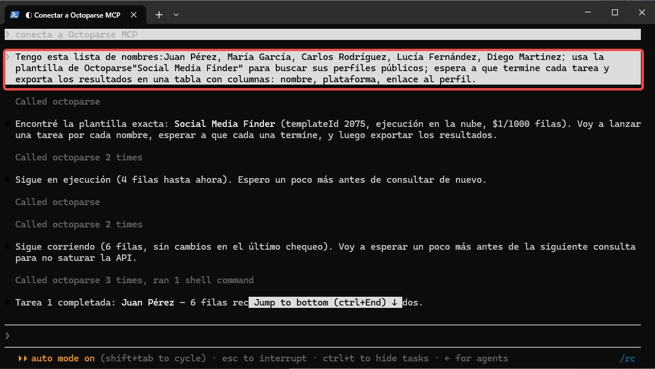Close the terminal window
The width and height of the screenshot is (655, 369).
pyautogui.click(x=642, y=12)
